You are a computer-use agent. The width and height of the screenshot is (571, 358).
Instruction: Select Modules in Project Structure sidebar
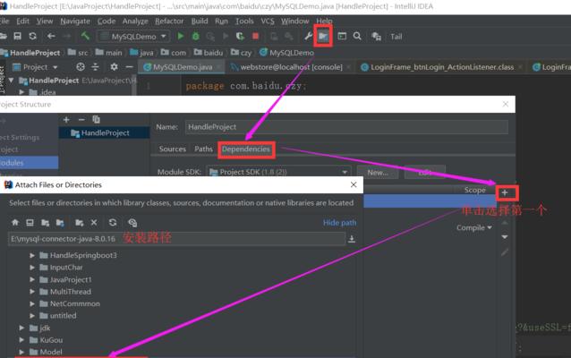(x=30, y=163)
